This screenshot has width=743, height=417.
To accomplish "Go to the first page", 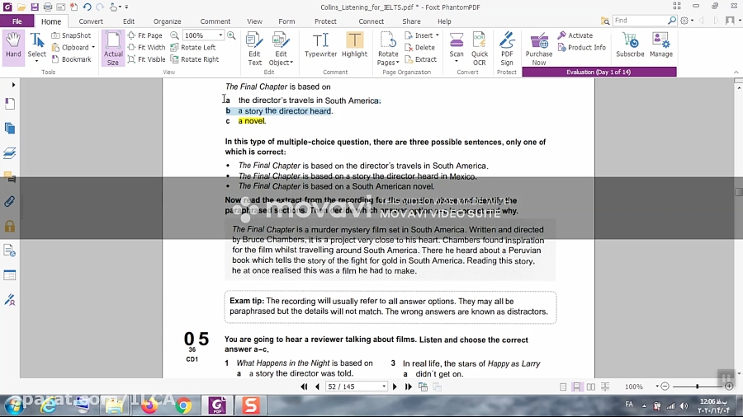I will tap(304, 387).
